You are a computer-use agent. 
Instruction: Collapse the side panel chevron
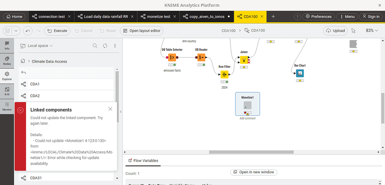[121, 112]
